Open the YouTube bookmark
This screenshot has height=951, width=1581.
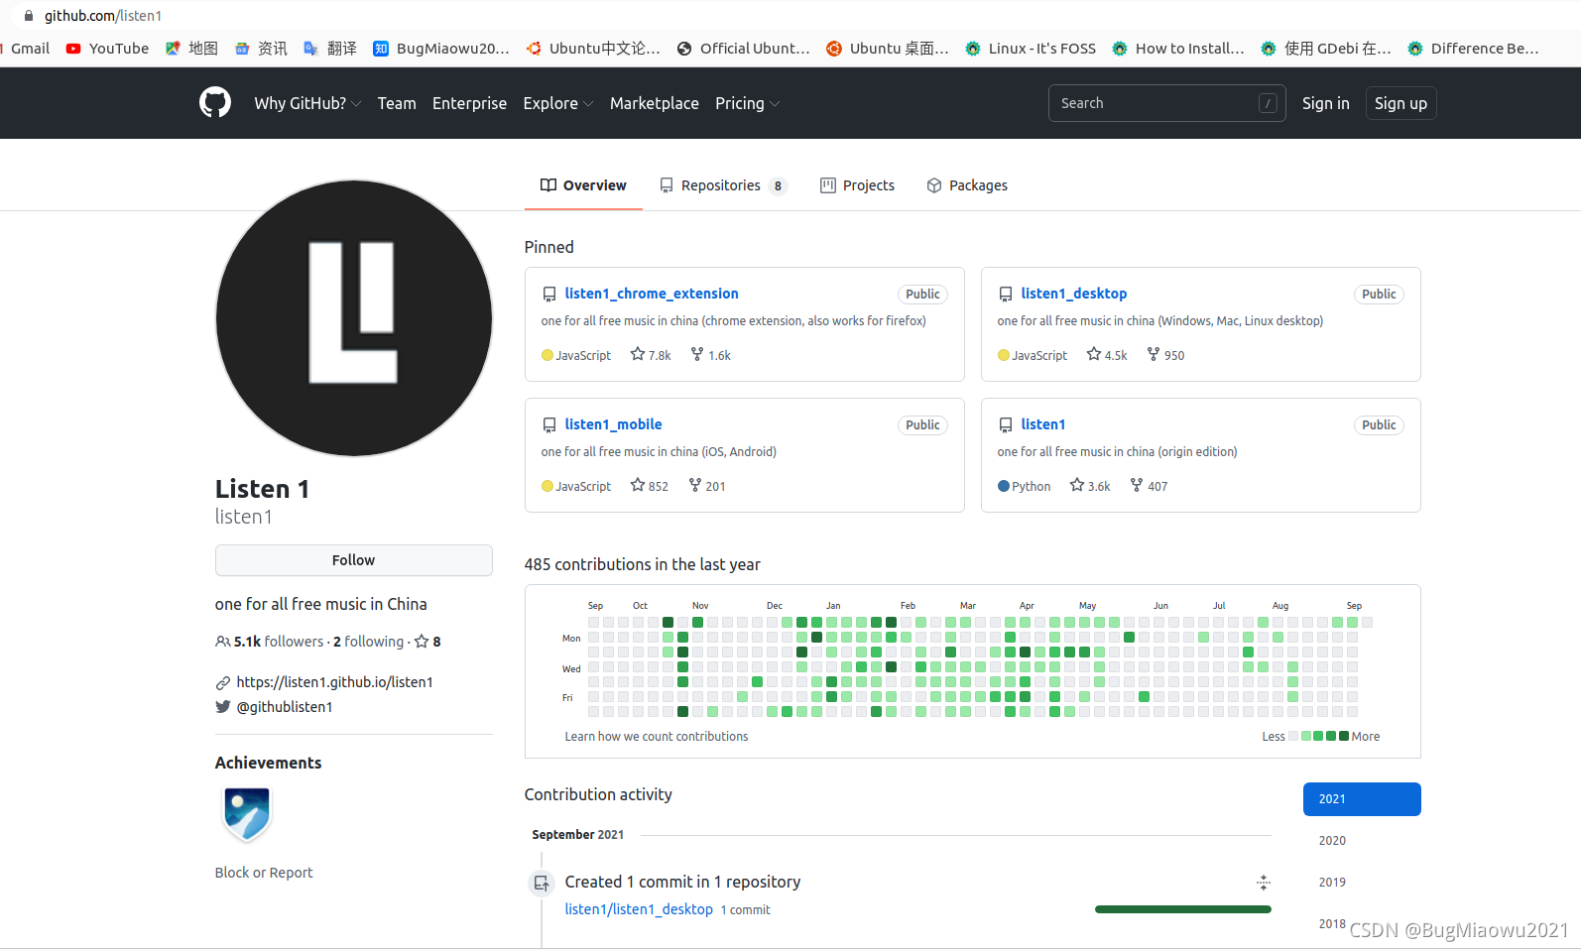(x=107, y=48)
